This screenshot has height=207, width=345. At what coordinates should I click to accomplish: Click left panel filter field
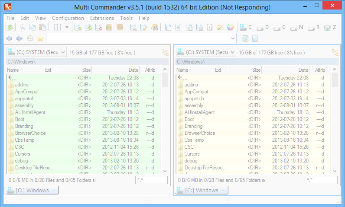[x=151, y=180]
